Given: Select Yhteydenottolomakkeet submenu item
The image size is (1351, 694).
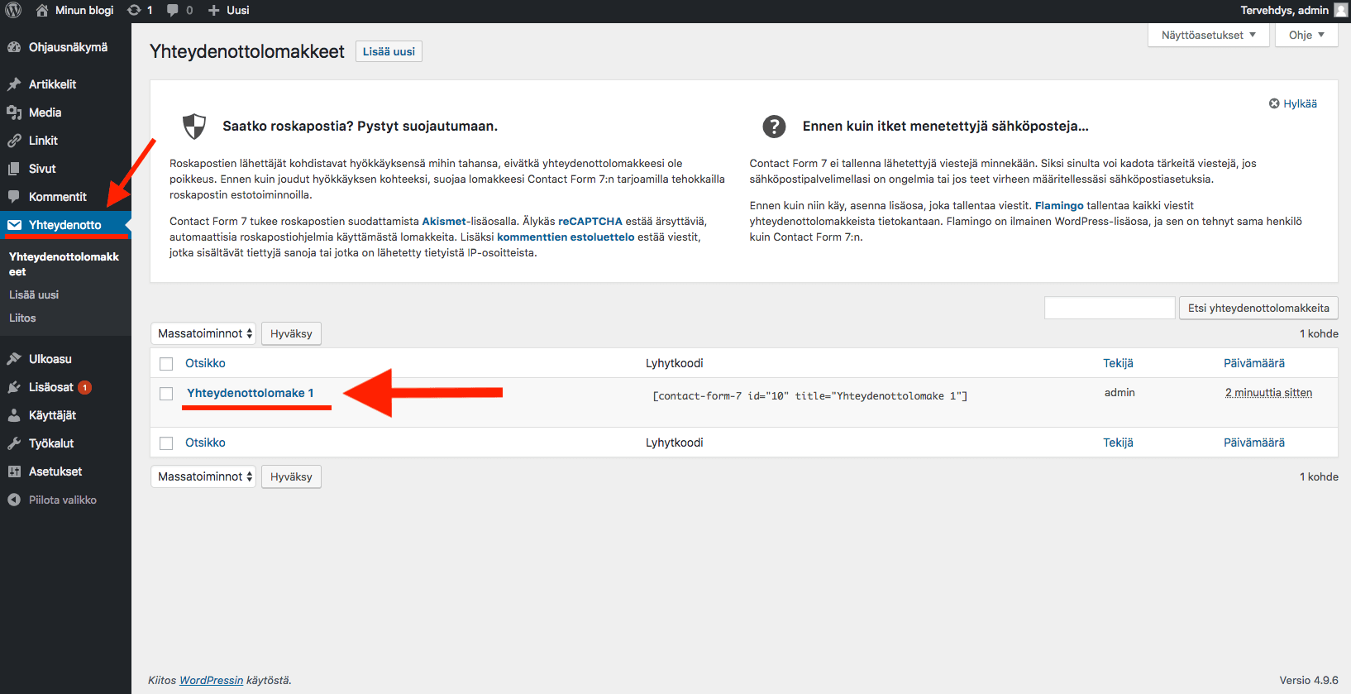Looking at the screenshot, I should click(64, 264).
